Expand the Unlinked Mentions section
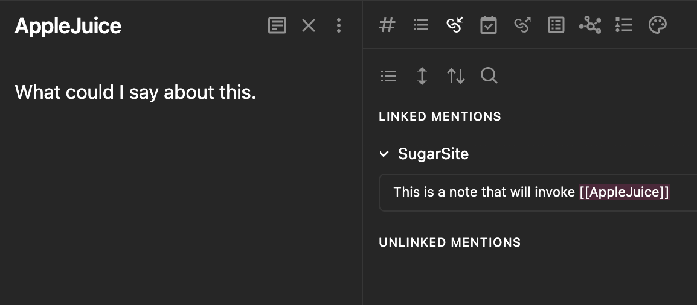The height and width of the screenshot is (305, 697). [450, 242]
